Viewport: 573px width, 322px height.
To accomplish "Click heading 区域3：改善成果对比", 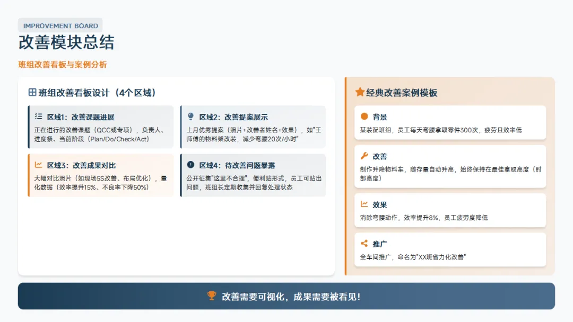I will point(81,166).
